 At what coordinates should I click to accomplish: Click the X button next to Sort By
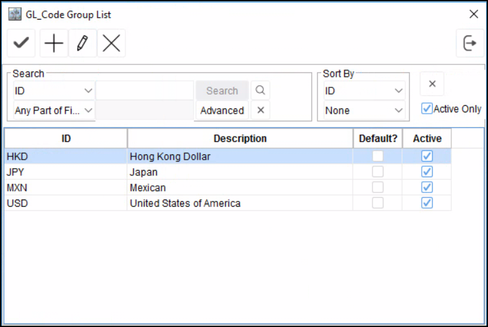432,83
